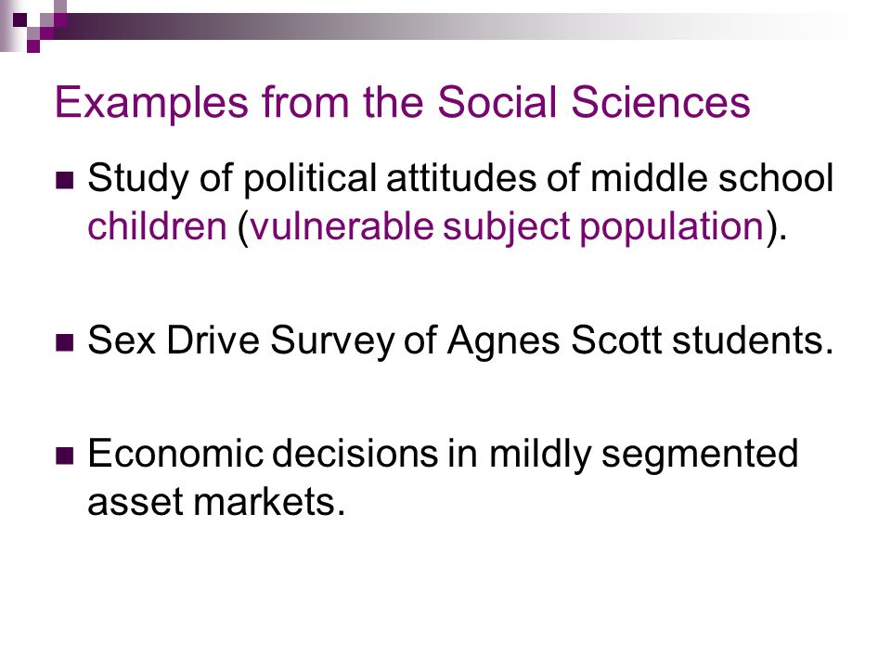
Task: Click the word segmented
Action: (700, 456)
